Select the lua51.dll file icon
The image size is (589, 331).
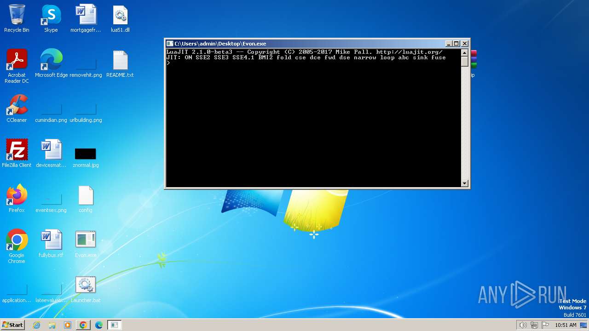[x=120, y=19]
